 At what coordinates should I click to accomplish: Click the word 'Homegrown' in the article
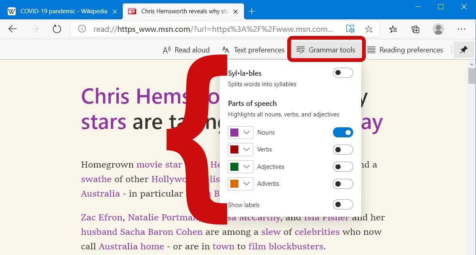tap(107, 164)
